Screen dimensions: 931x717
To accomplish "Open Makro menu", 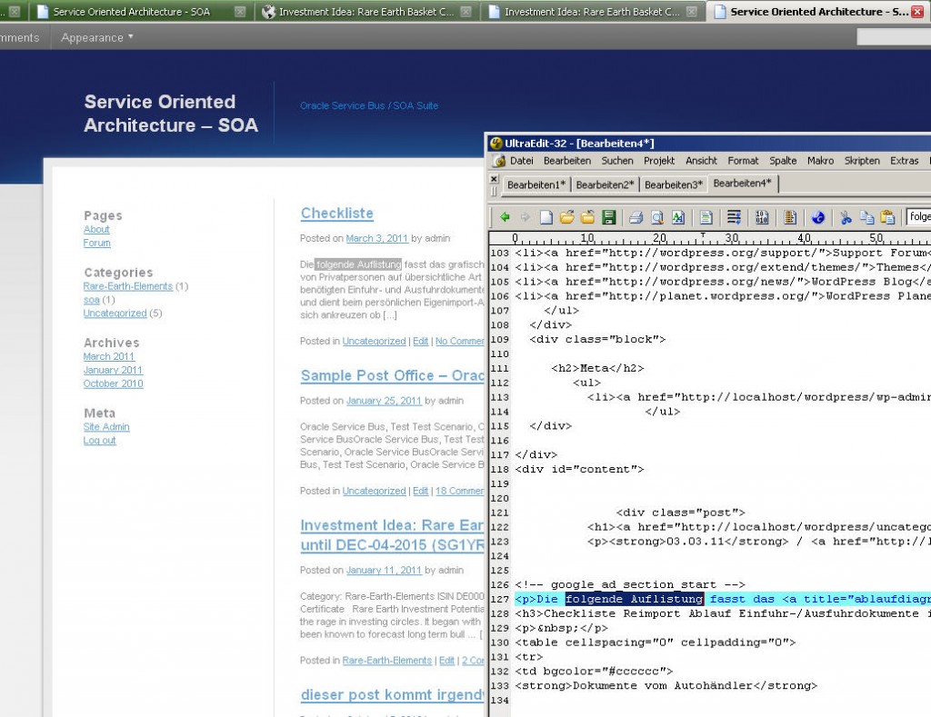I will 820,161.
